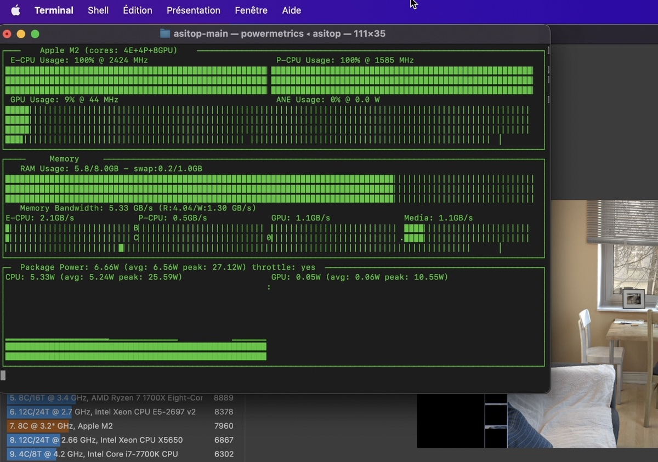The image size is (658, 462).
Task: Click 'E-CPU: 2.1GB/s' bandwidth label
Action: tap(39, 218)
